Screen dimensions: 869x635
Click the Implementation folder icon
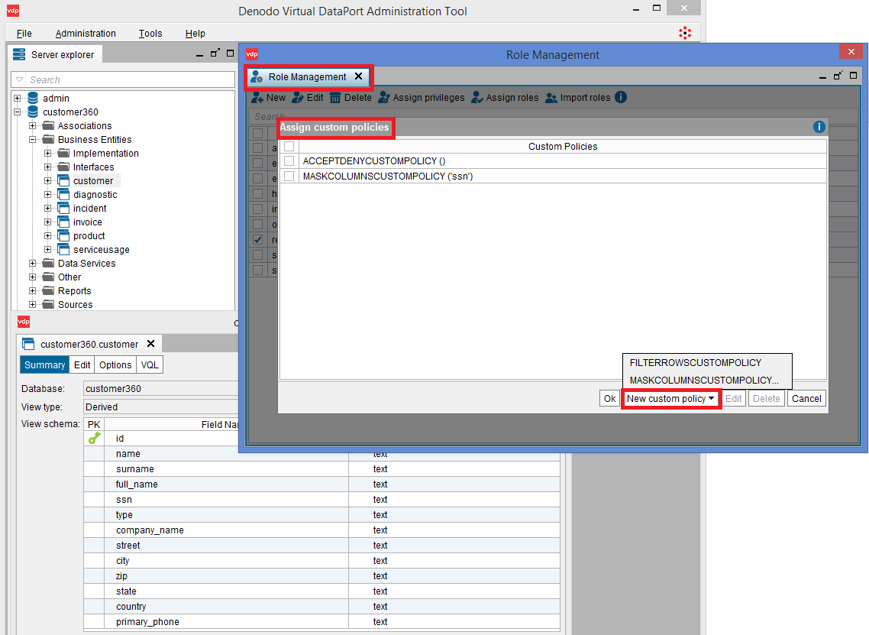(x=63, y=153)
